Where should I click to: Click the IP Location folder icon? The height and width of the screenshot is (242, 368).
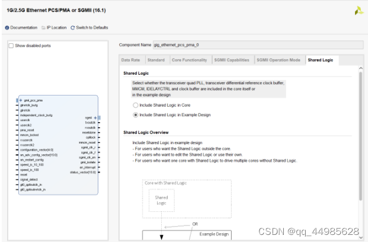43,28
